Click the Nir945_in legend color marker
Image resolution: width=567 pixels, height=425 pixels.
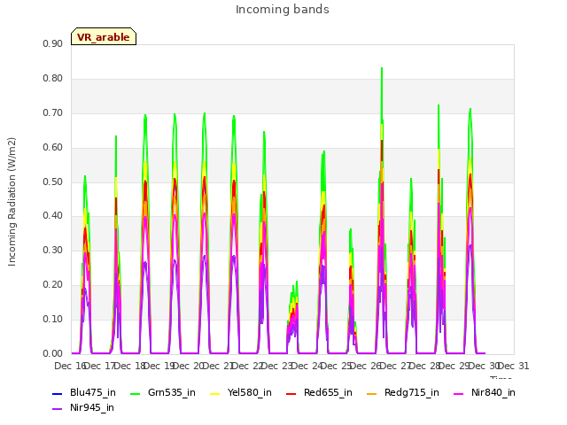(58, 409)
